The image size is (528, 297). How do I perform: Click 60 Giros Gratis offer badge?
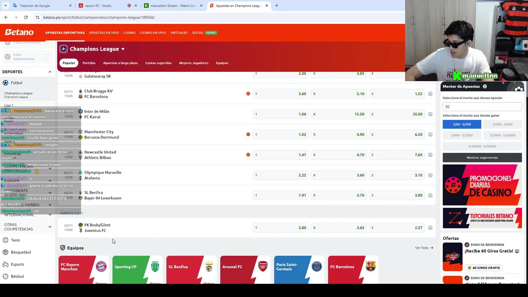tap(483, 268)
